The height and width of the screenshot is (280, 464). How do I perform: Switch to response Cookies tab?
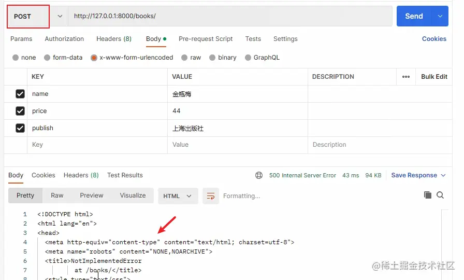(44, 175)
